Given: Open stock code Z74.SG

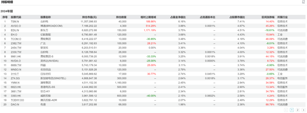Looking at the screenshot, I should pos(15,78).
